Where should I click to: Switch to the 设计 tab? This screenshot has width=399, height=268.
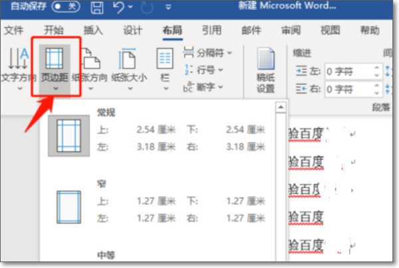(x=133, y=31)
